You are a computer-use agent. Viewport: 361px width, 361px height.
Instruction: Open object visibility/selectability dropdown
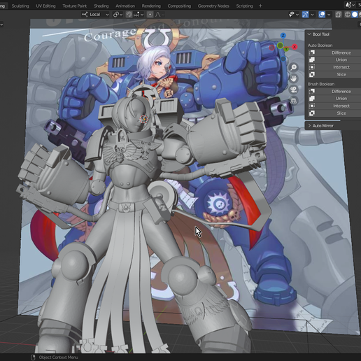[x=294, y=15]
